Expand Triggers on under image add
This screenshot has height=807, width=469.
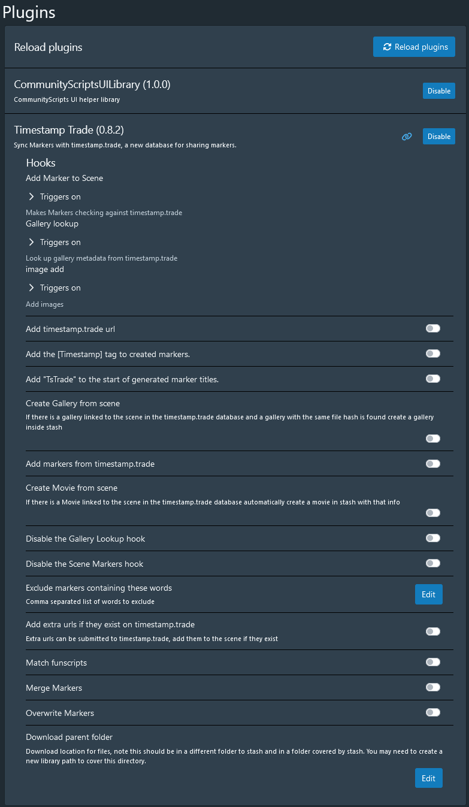pyautogui.click(x=55, y=288)
